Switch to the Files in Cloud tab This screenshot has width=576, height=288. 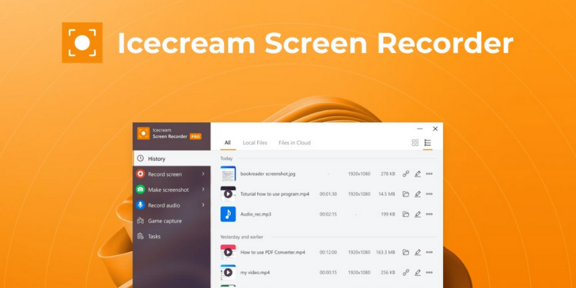[294, 143]
